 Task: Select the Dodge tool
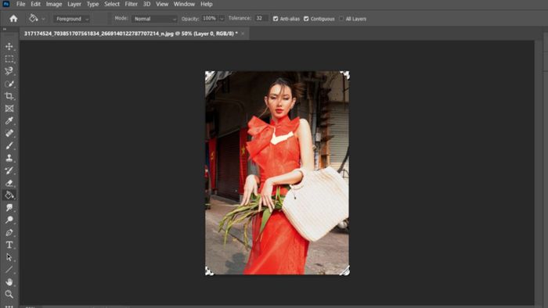point(9,220)
